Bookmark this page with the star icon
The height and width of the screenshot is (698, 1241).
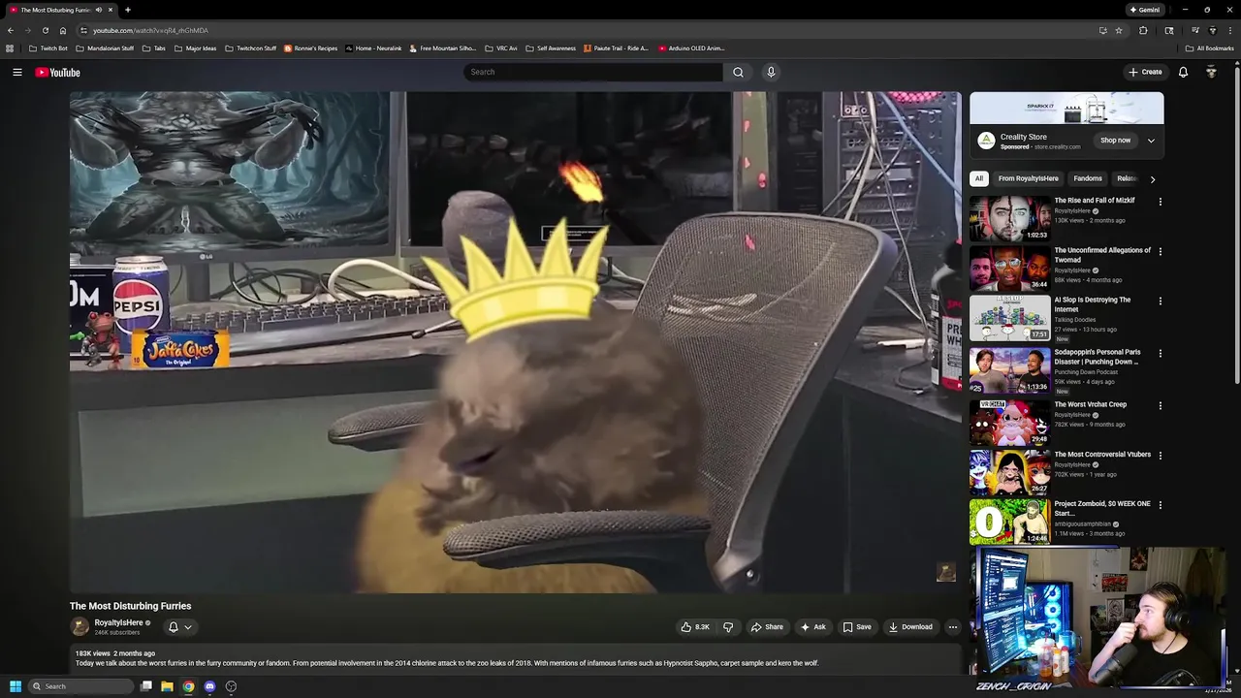point(1119,30)
